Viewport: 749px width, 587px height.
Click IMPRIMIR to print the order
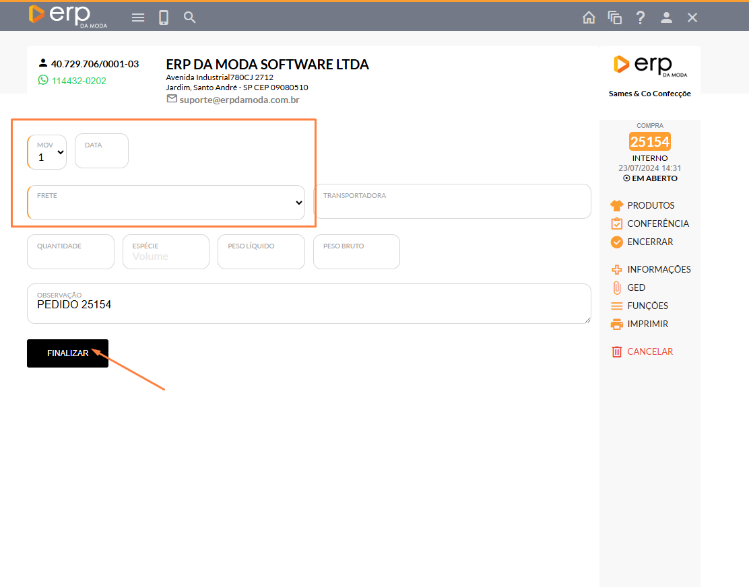click(x=647, y=324)
